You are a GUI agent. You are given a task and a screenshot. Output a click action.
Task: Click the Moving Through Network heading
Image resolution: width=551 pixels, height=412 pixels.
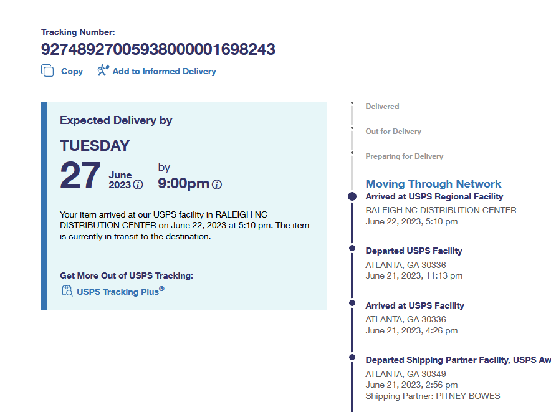433,184
